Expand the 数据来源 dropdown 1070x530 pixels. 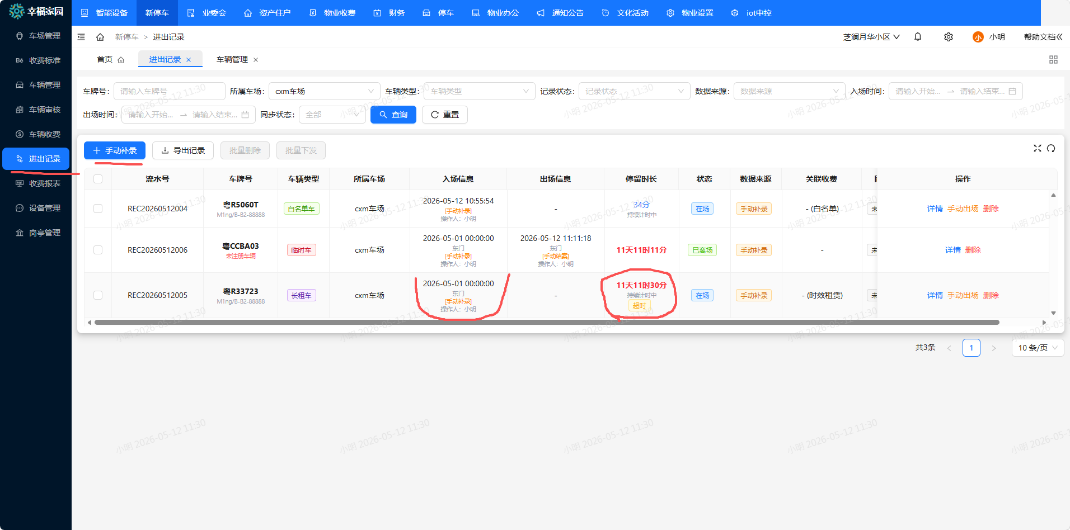tap(789, 91)
